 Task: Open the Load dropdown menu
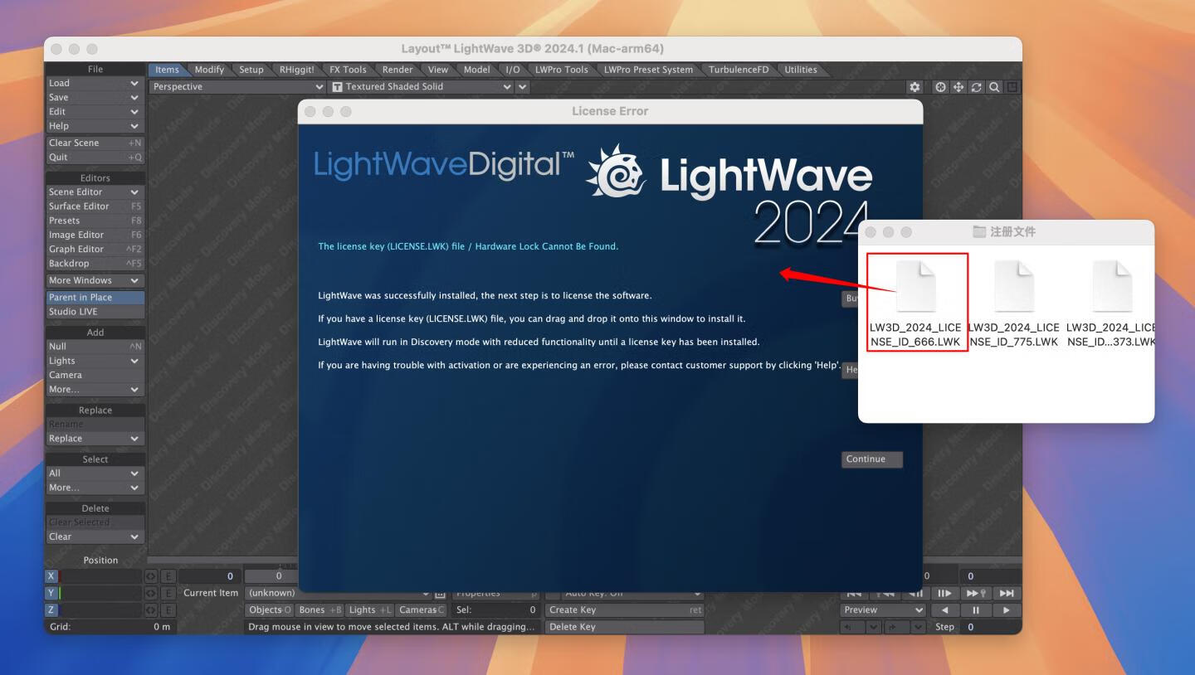click(x=95, y=83)
